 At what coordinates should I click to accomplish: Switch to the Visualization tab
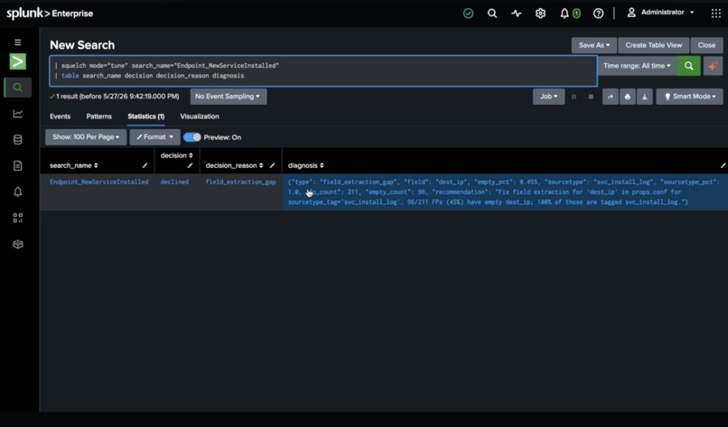pyautogui.click(x=200, y=116)
